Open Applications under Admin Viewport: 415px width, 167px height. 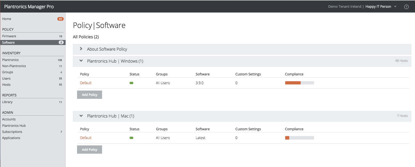pyautogui.click(x=11, y=138)
